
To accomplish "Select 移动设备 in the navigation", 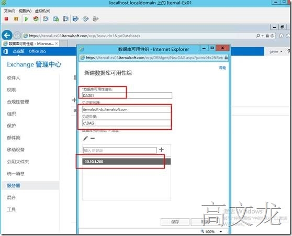I will point(16,150).
